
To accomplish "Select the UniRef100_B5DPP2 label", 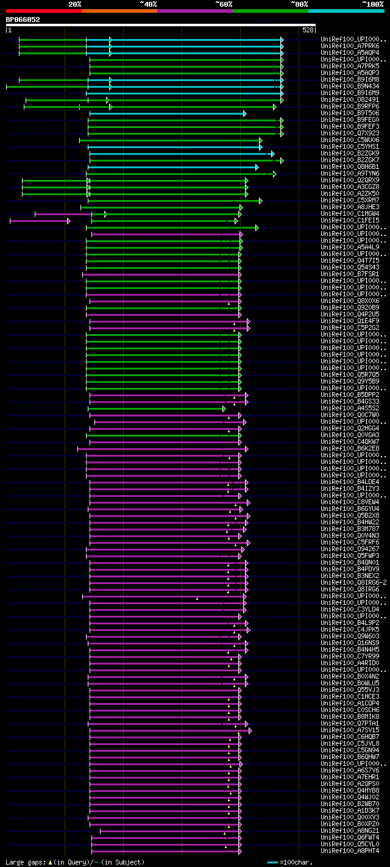I will 350,394.
